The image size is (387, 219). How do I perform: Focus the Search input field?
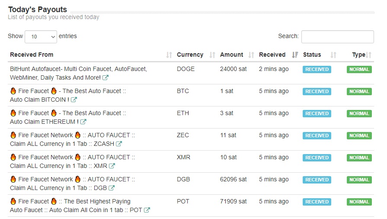tap(337, 37)
